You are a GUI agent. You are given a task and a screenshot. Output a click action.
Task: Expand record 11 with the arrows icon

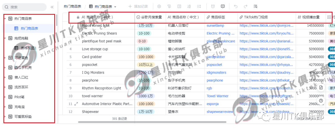click(x=76, y=104)
